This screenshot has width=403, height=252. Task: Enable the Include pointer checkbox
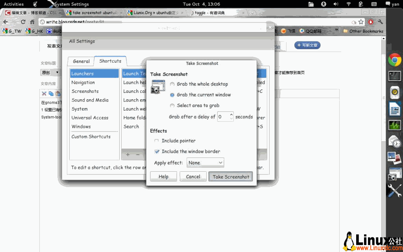pos(157,141)
